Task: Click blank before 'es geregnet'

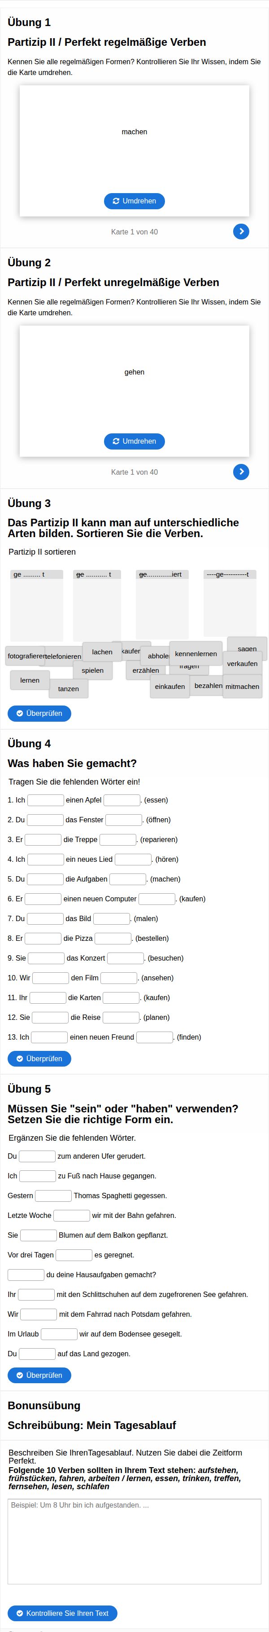Action: click(x=74, y=1255)
